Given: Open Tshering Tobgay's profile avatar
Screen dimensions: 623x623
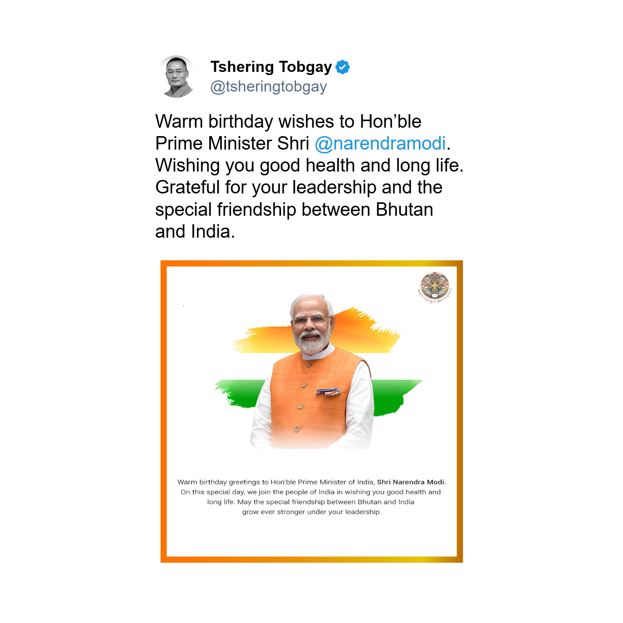Looking at the screenshot, I should click(177, 77).
